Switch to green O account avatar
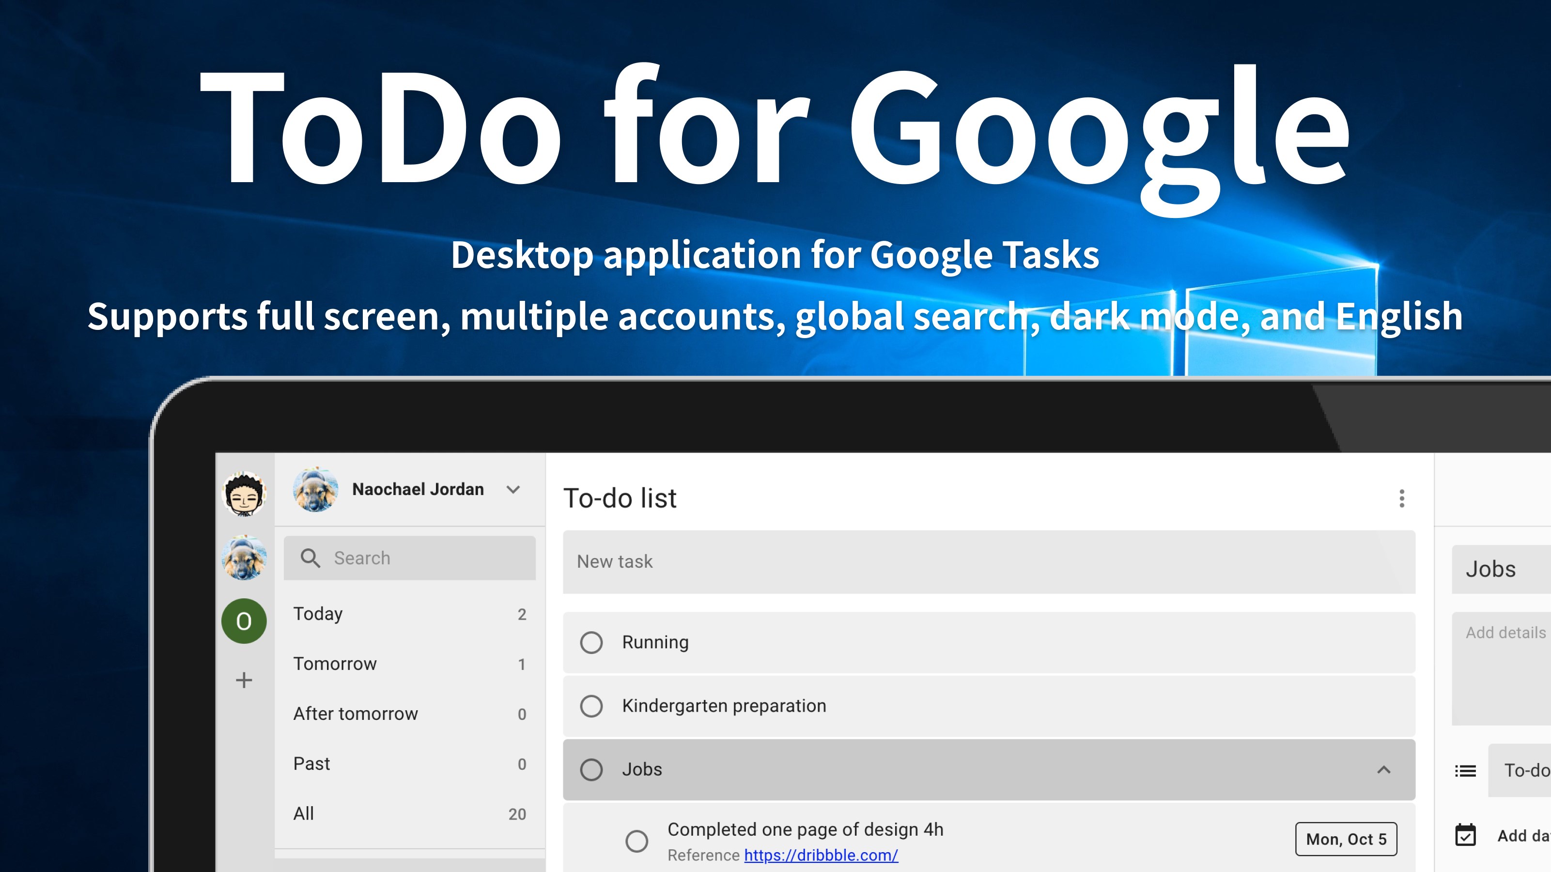Viewport: 1551px width, 872px height. [x=244, y=621]
